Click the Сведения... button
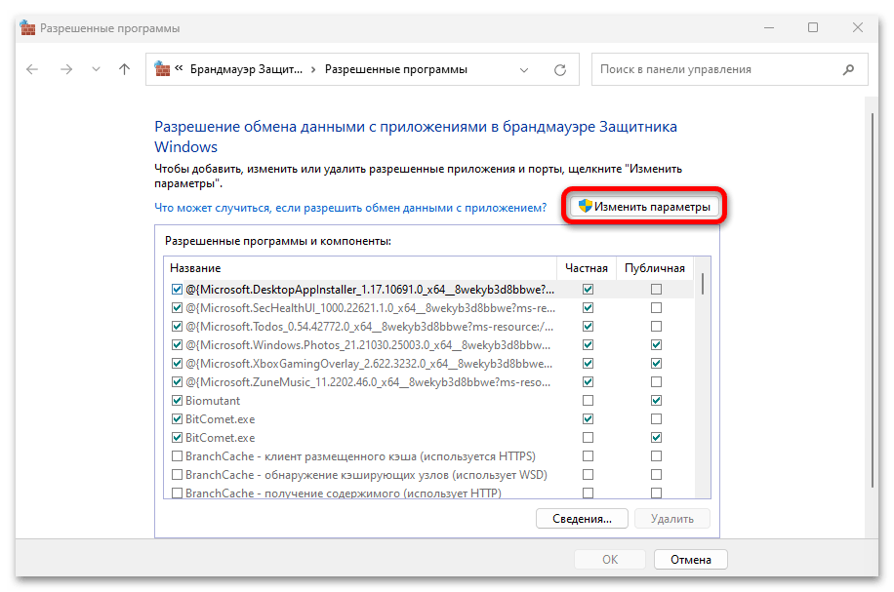 582,519
